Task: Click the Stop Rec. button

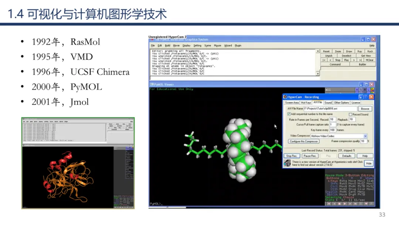Action: tap(292, 156)
